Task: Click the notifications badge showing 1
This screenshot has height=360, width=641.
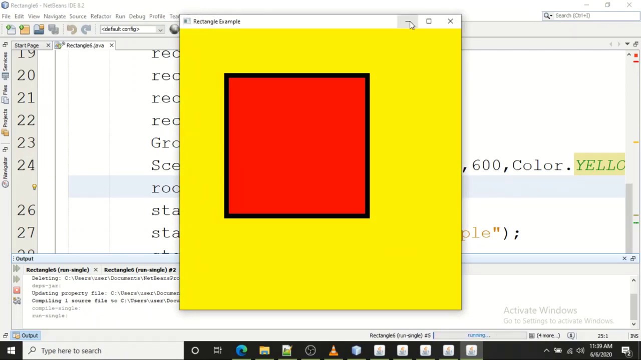Action: (571, 335)
